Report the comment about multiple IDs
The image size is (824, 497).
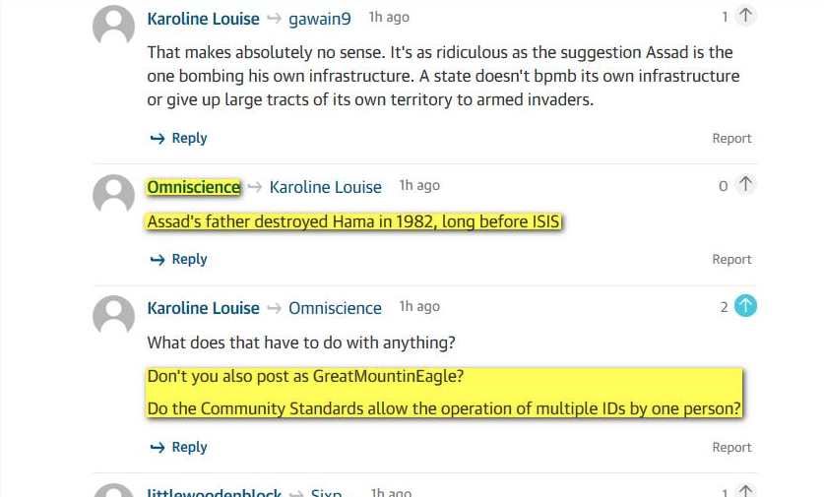(x=731, y=448)
